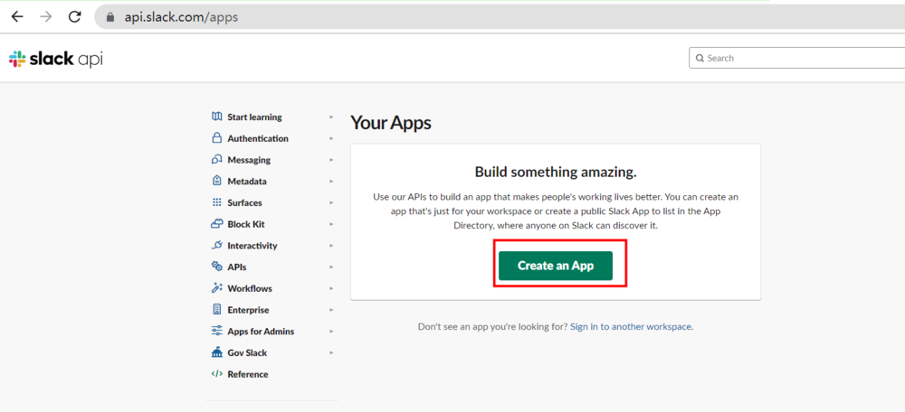Screen dimensions: 905x412
Task: Click the Slack API logo
Action: pyautogui.click(x=56, y=58)
